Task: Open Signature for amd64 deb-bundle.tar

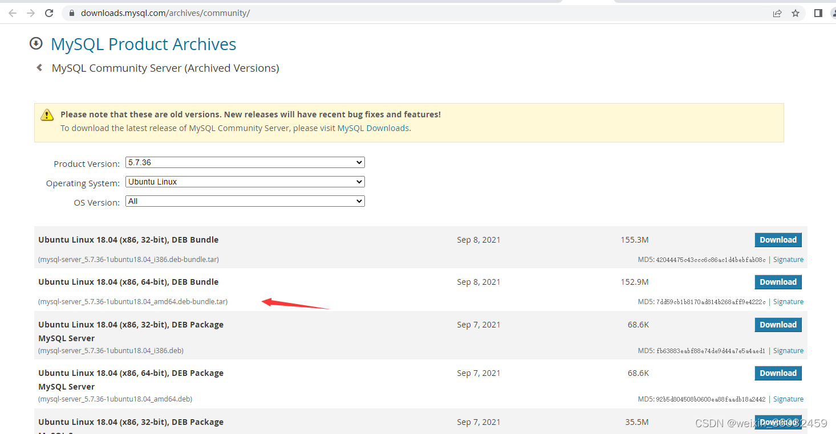Action: pos(788,301)
